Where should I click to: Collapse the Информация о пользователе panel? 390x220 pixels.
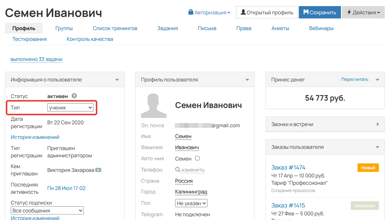point(117,79)
